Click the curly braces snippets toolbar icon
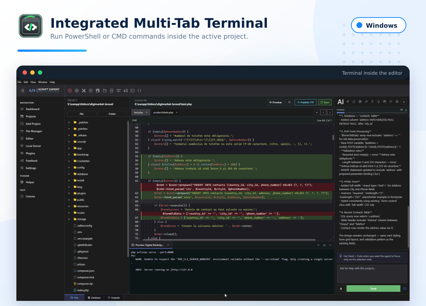426x306 pixels. [x=140, y=91]
